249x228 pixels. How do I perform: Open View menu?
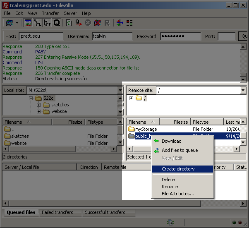point(32,13)
